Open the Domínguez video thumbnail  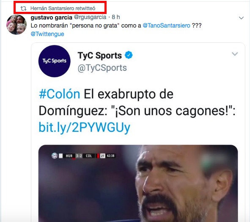[x=138, y=183]
